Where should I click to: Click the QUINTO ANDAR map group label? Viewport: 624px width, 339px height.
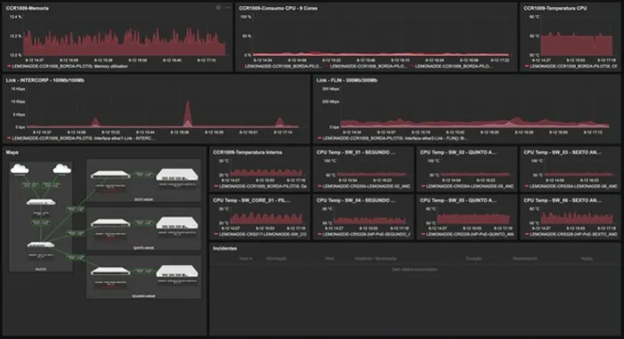[x=144, y=247]
